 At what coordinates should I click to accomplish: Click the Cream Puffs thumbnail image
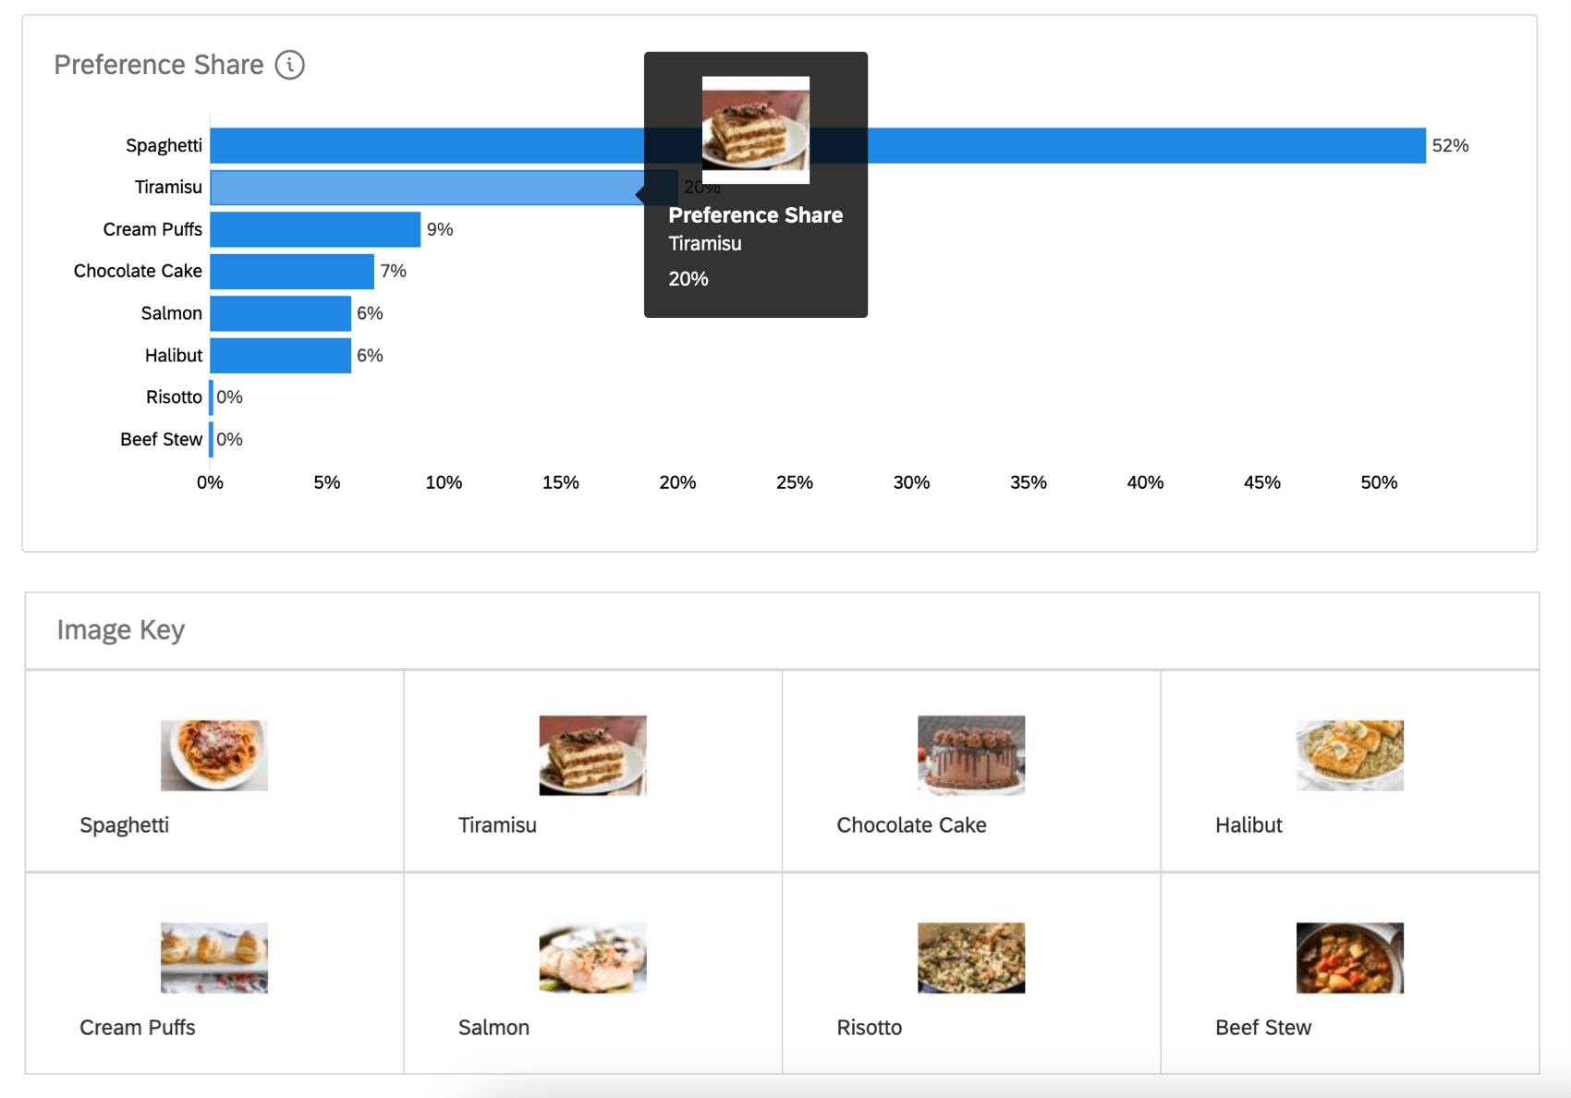tap(214, 958)
